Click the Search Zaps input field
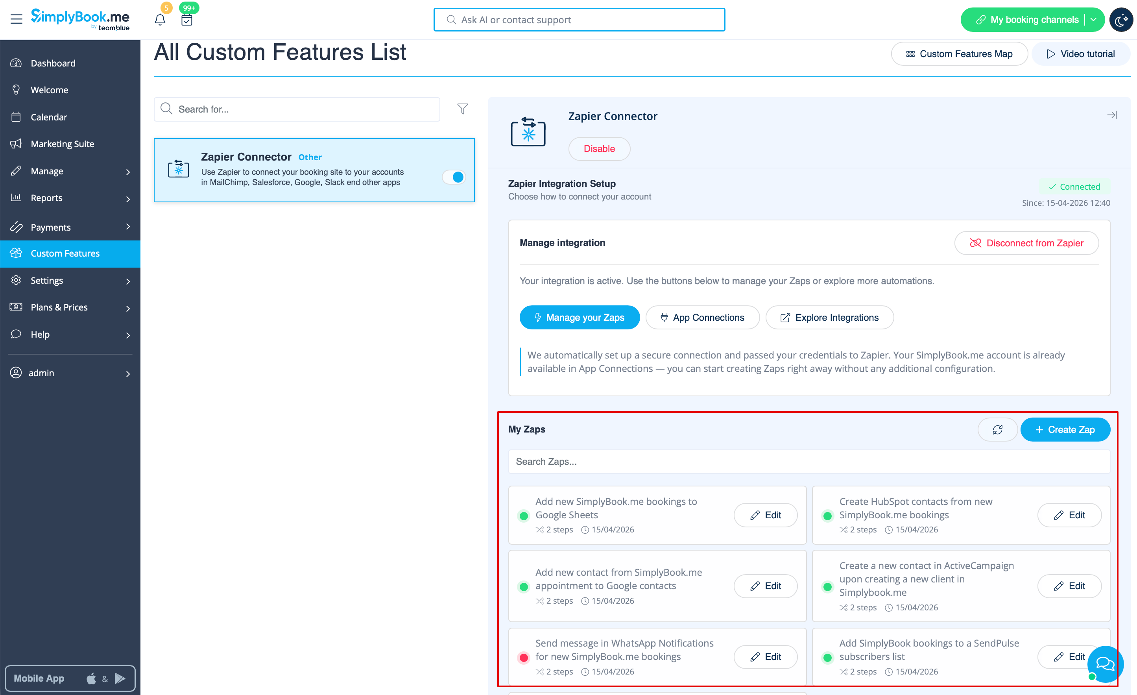 [x=808, y=462]
